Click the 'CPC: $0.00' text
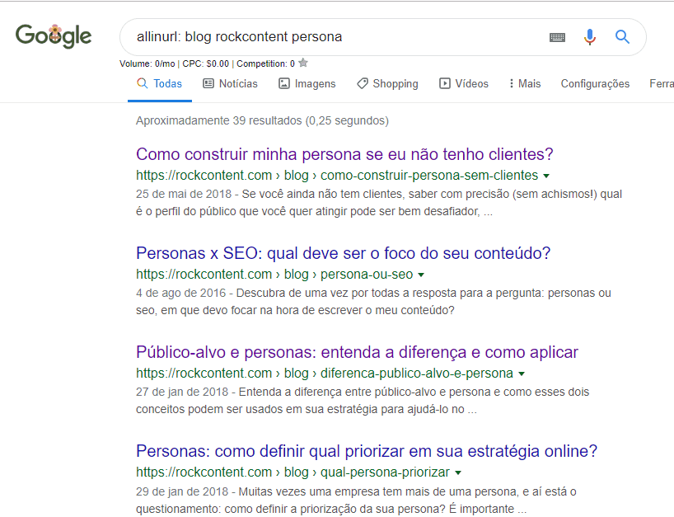 point(205,63)
